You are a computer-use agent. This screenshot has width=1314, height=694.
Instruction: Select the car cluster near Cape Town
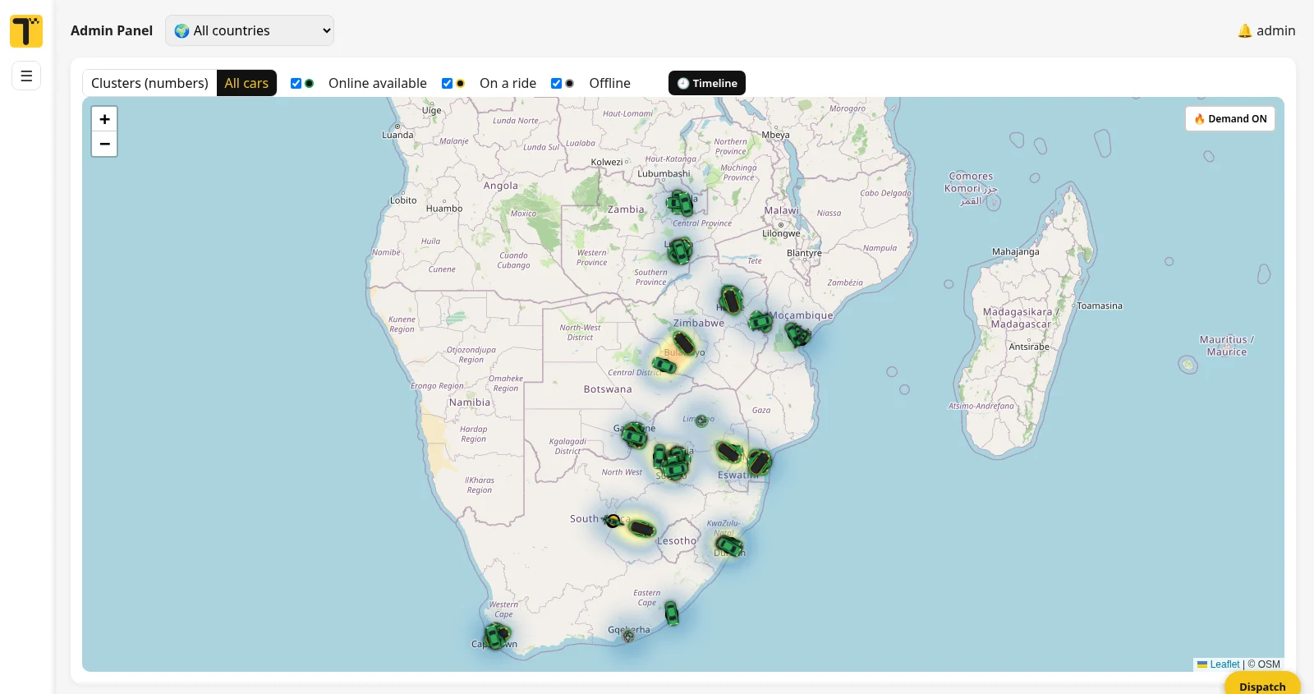(496, 636)
